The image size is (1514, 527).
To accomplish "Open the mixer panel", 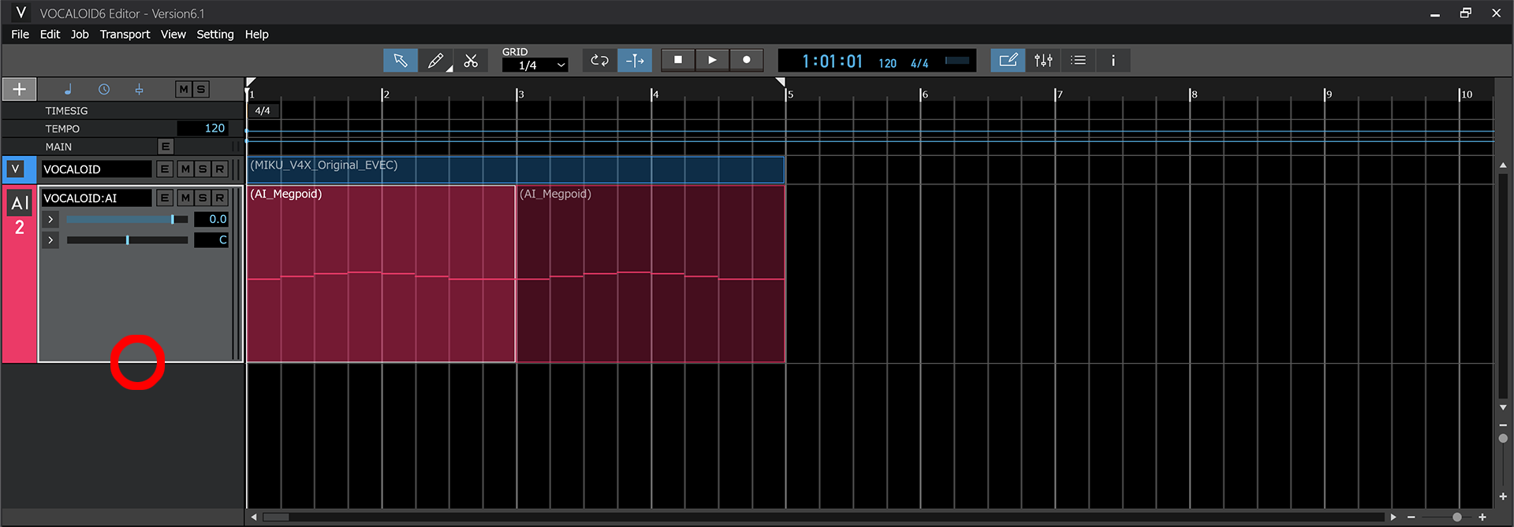I will point(1043,61).
